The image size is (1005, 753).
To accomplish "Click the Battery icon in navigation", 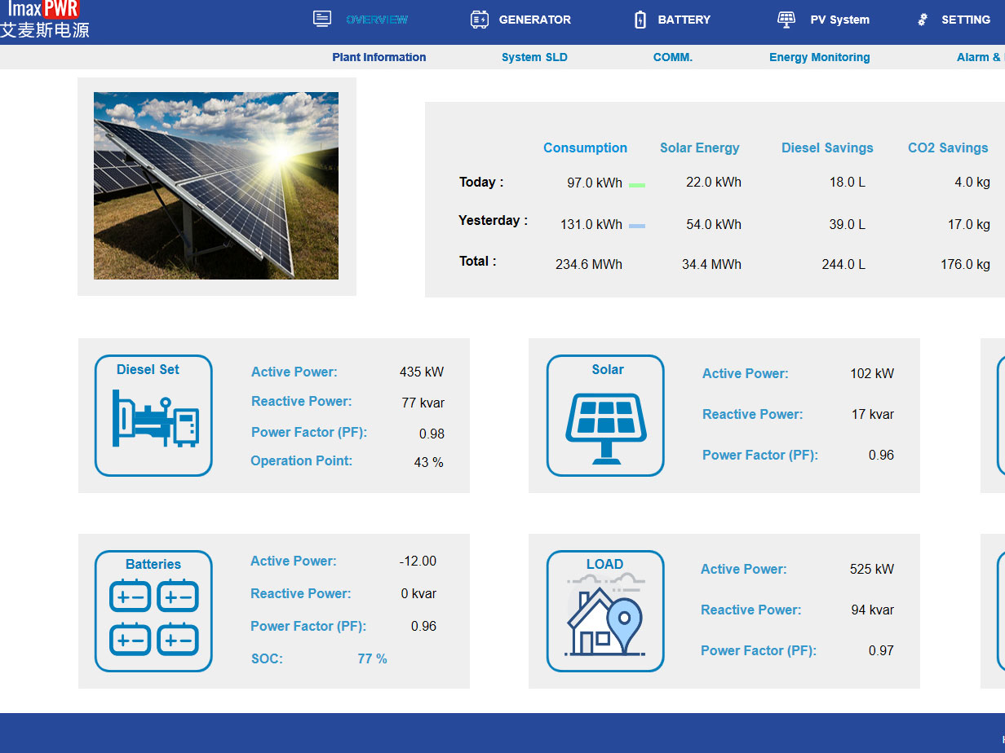I will click(x=640, y=20).
